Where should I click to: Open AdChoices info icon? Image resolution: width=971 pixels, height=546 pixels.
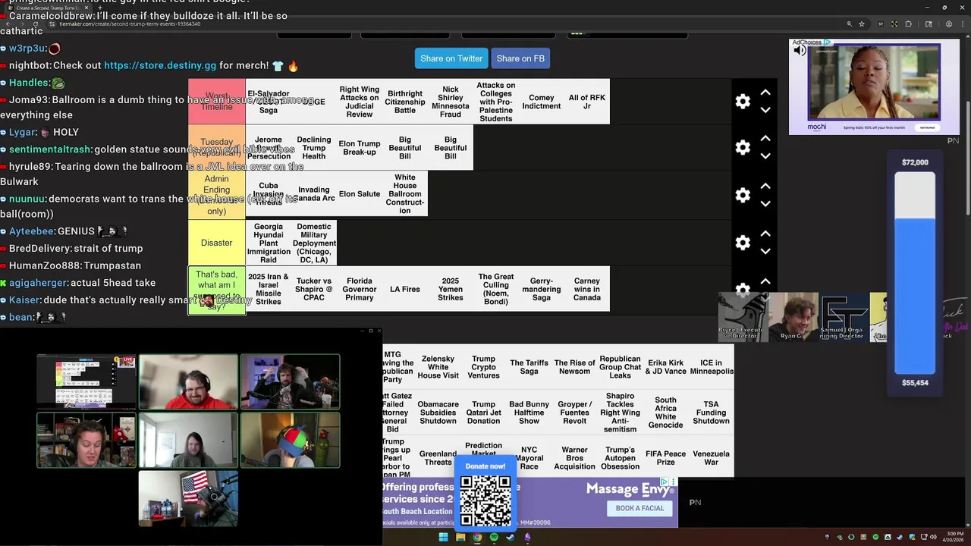tap(828, 42)
